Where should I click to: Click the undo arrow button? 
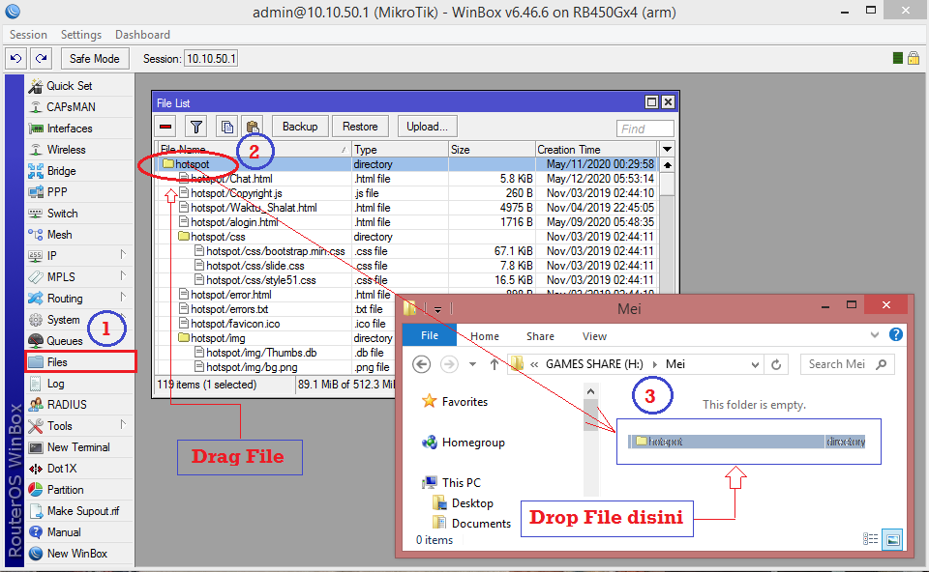(x=16, y=59)
